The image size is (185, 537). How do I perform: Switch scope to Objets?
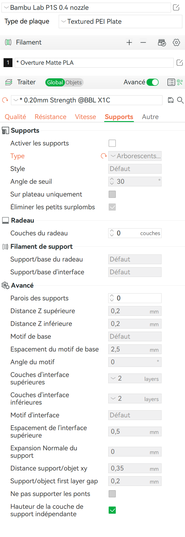click(x=74, y=83)
